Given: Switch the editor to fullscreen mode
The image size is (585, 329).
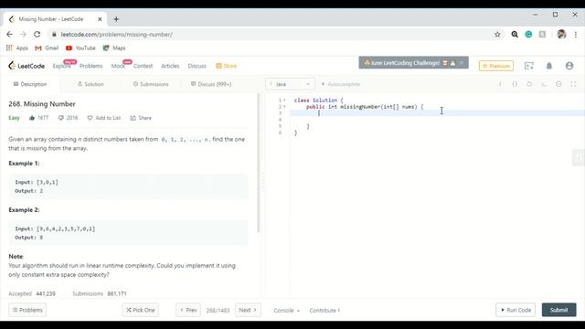Looking at the screenshot, I should 573,84.
